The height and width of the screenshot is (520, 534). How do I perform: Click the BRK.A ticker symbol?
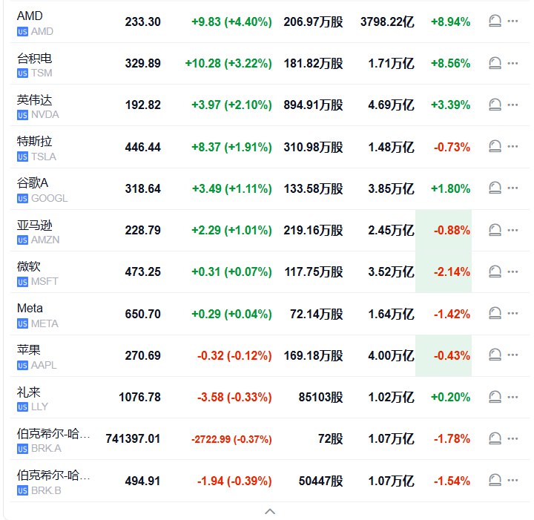[46, 449]
